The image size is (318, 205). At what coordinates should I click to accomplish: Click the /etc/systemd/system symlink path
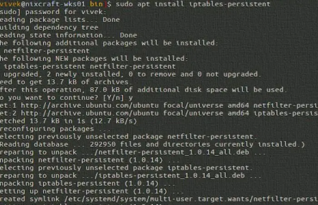click(x=191, y=199)
